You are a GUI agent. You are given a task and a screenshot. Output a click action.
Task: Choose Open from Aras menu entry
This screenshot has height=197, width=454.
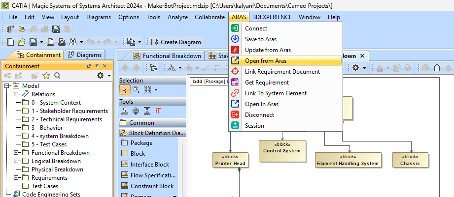[x=285, y=60]
